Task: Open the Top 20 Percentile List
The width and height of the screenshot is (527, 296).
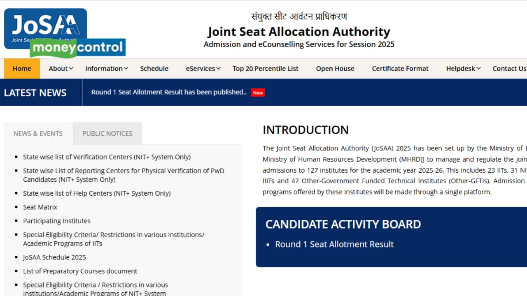Action: 265,68
